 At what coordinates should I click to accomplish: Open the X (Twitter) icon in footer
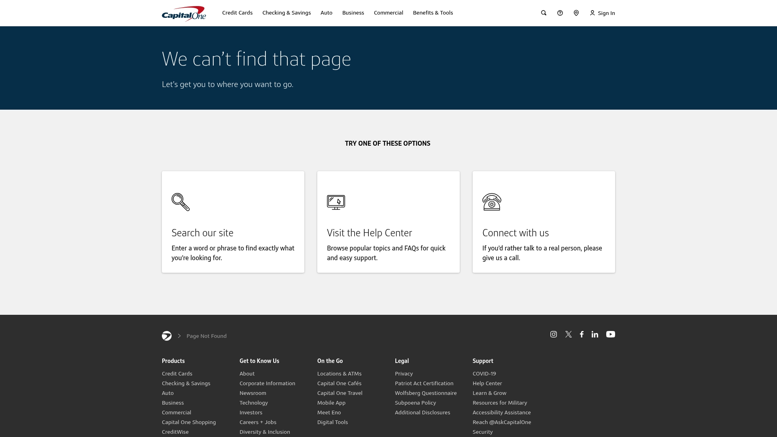(x=569, y=334)
